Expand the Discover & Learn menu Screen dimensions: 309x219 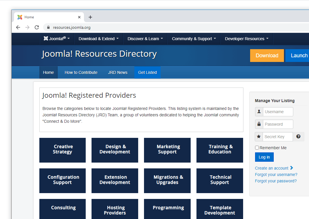coord(145,39)
